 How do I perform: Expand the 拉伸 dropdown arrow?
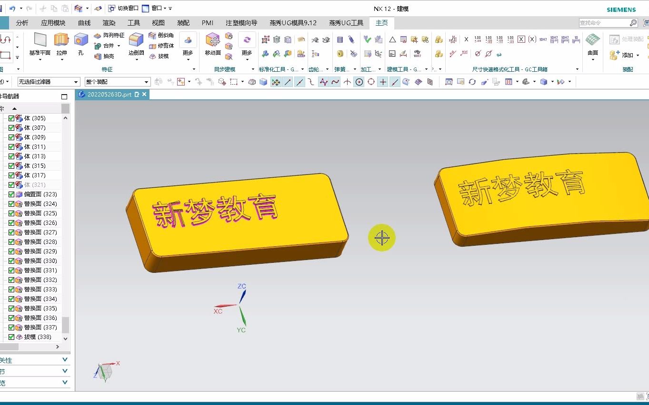tap(61, 60)
